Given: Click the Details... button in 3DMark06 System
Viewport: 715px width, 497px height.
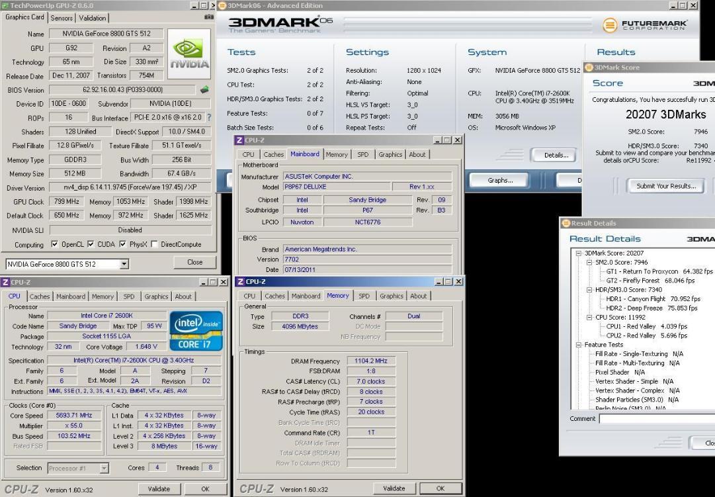Looking at the screenshot, I should pyautogui.click(x=556, y=155).
